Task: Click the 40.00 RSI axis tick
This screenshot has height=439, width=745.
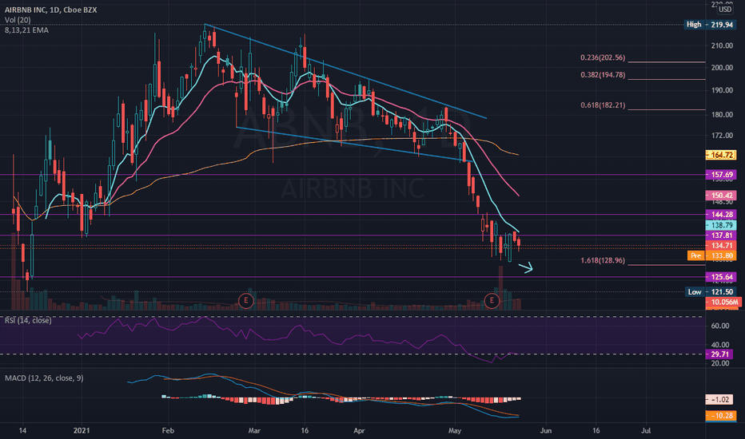Action: coord(720,345)
